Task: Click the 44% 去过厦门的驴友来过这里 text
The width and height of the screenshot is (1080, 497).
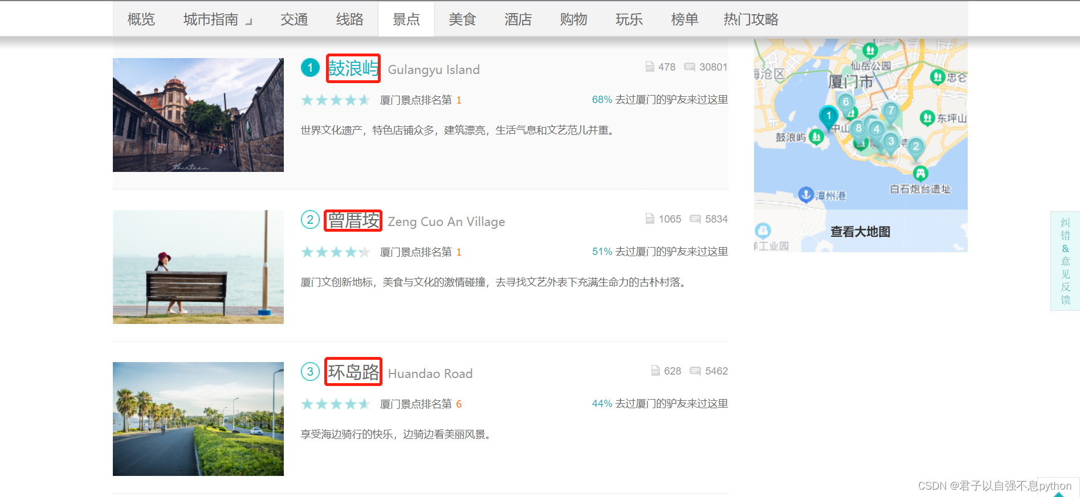Action: pos(660,404)
